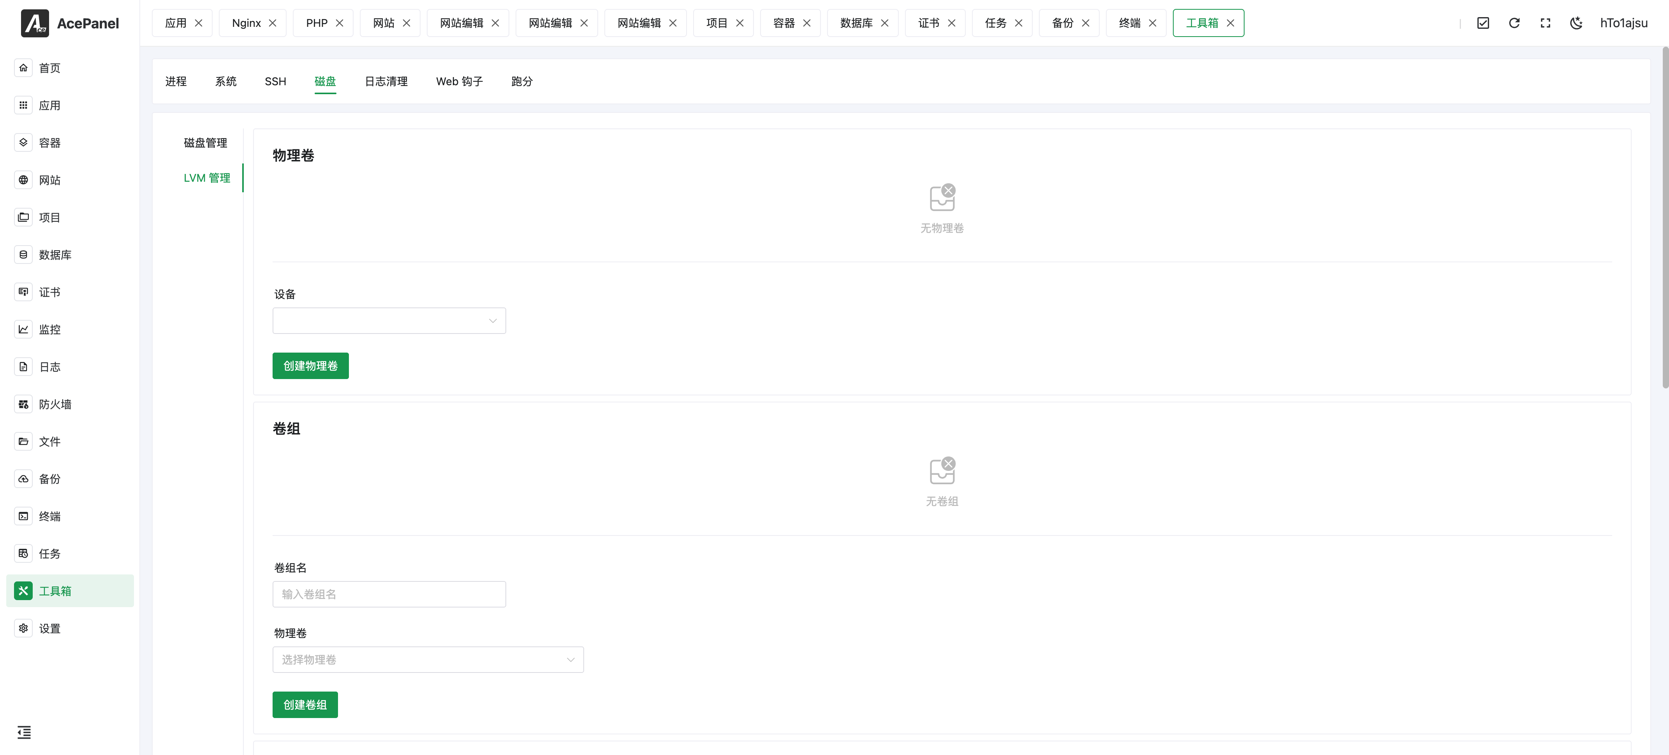Screen dimensions: 1669x755
Task: Toggle fullscreen mode in the top bar
Action: (x=1545, y=23)
